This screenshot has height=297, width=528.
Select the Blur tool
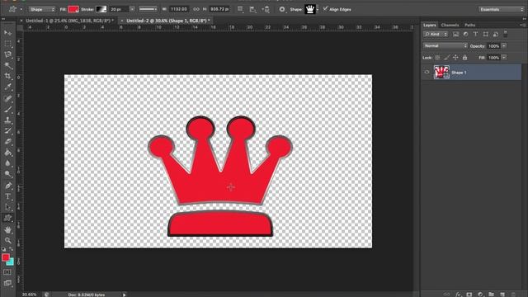click(7, 163)
